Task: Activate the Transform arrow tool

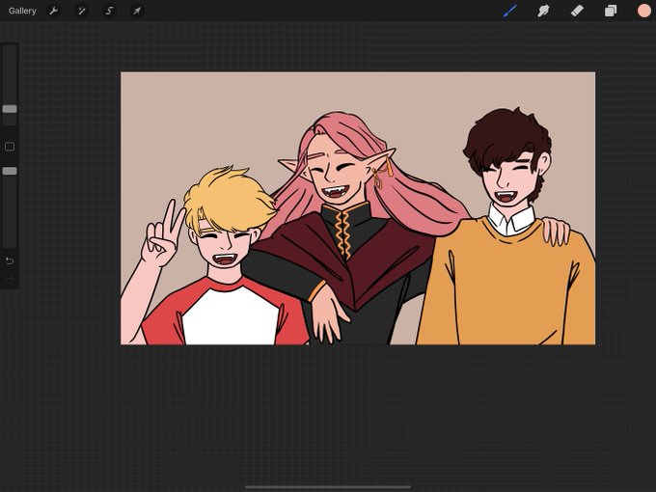Action: [137, 11]
